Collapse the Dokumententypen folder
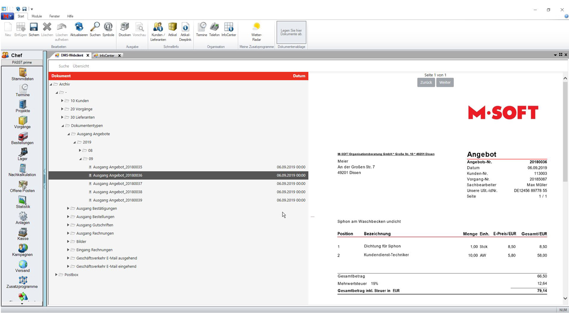Image resolution: width=569 pixels, height=313 pixels. coord(62,126)
